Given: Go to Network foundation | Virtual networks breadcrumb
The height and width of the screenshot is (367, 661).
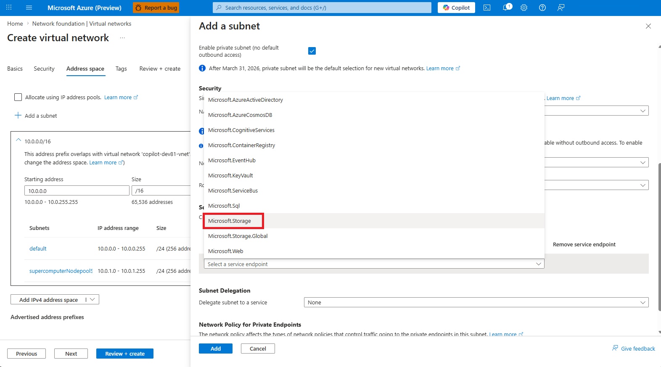Looking at the screenshot, I should (x=82, y=24).
